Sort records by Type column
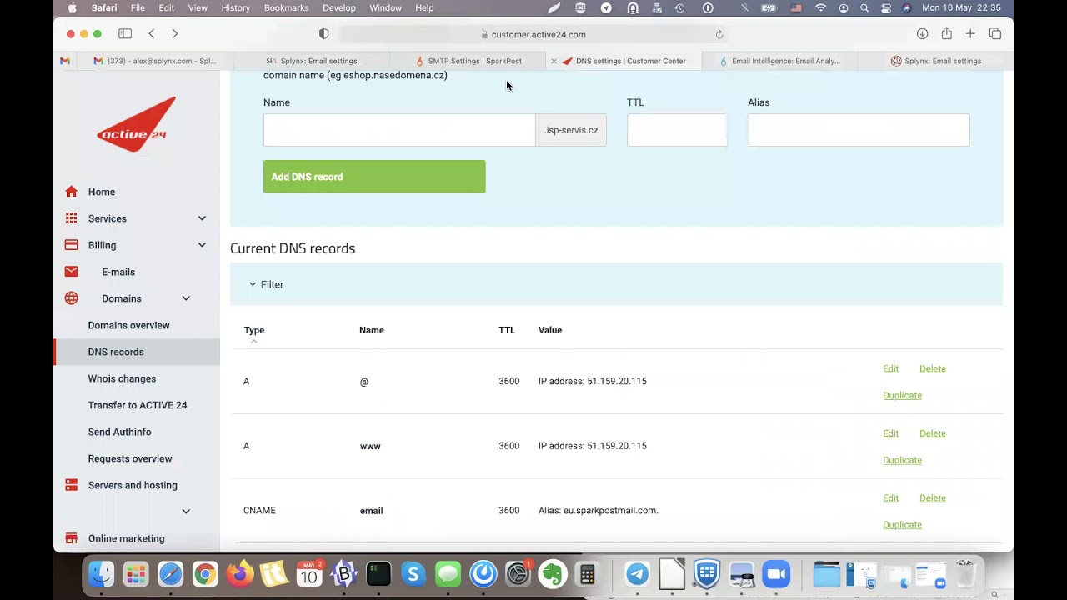 (x=253, y=331)
